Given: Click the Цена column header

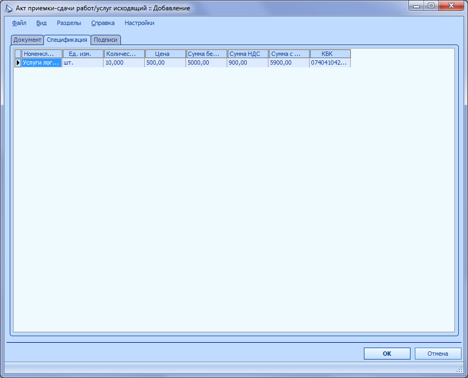Looking at the screenshot, I should [x=165, y=54].
